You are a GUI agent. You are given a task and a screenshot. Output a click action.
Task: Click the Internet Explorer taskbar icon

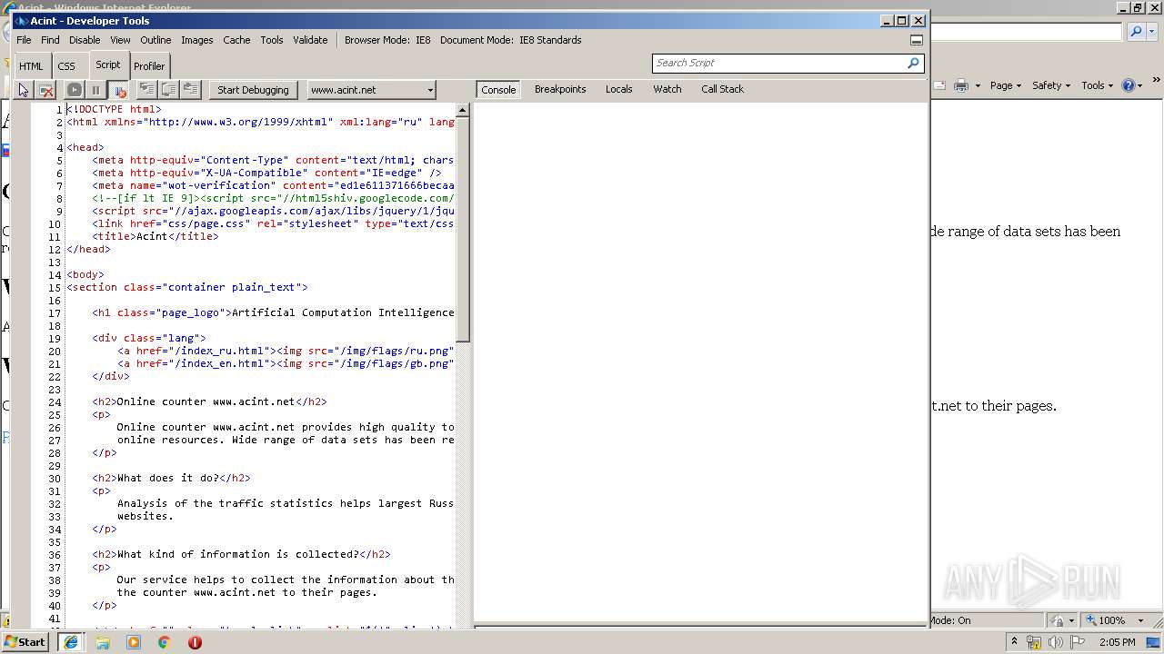(x=71, y=642)
